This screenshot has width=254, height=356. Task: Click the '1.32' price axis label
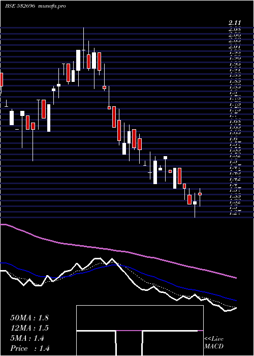[x=235, y=201]
